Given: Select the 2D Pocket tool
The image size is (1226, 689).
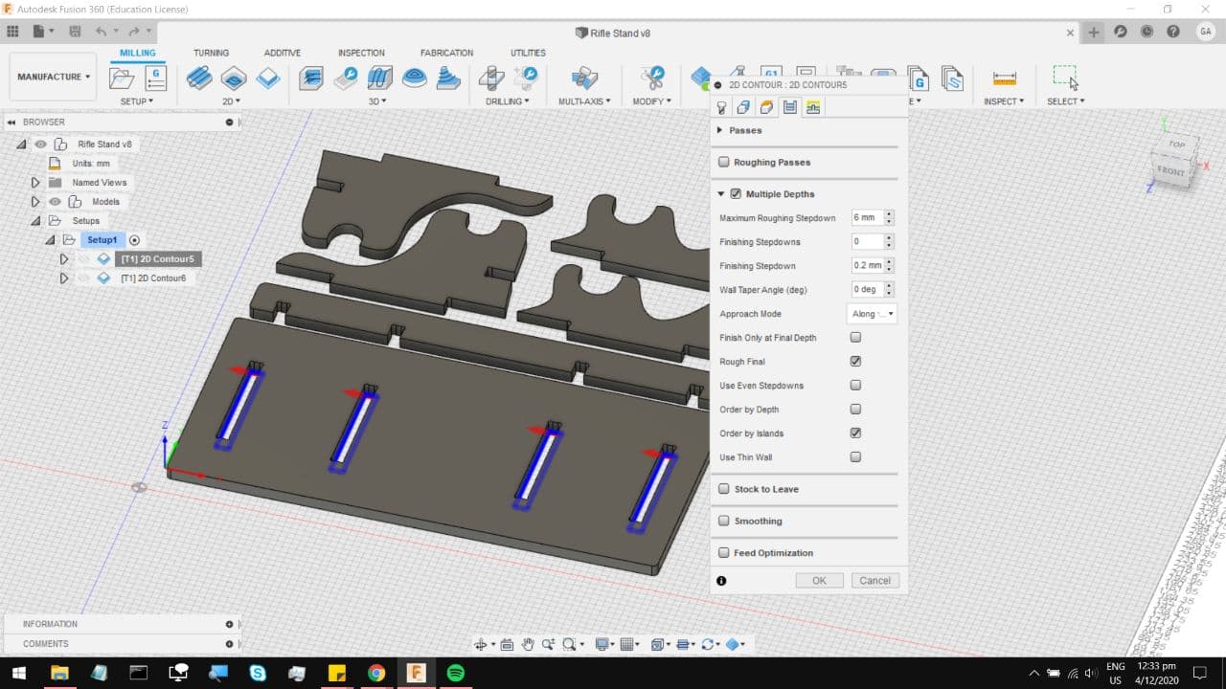Looking at the screenshot, I should [234, 78].
